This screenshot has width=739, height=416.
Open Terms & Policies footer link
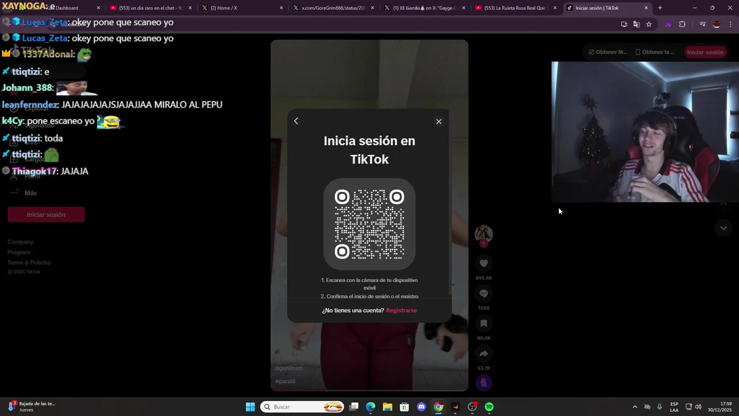[x=29, y=262]
